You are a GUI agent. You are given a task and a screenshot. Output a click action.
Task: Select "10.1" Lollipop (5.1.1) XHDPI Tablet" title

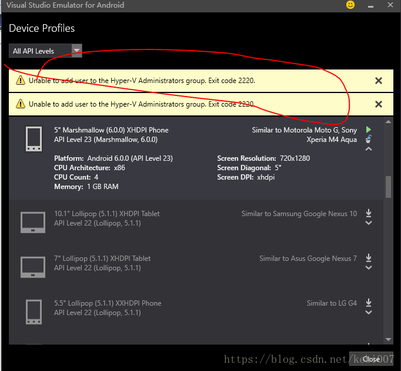click(107, 214)
